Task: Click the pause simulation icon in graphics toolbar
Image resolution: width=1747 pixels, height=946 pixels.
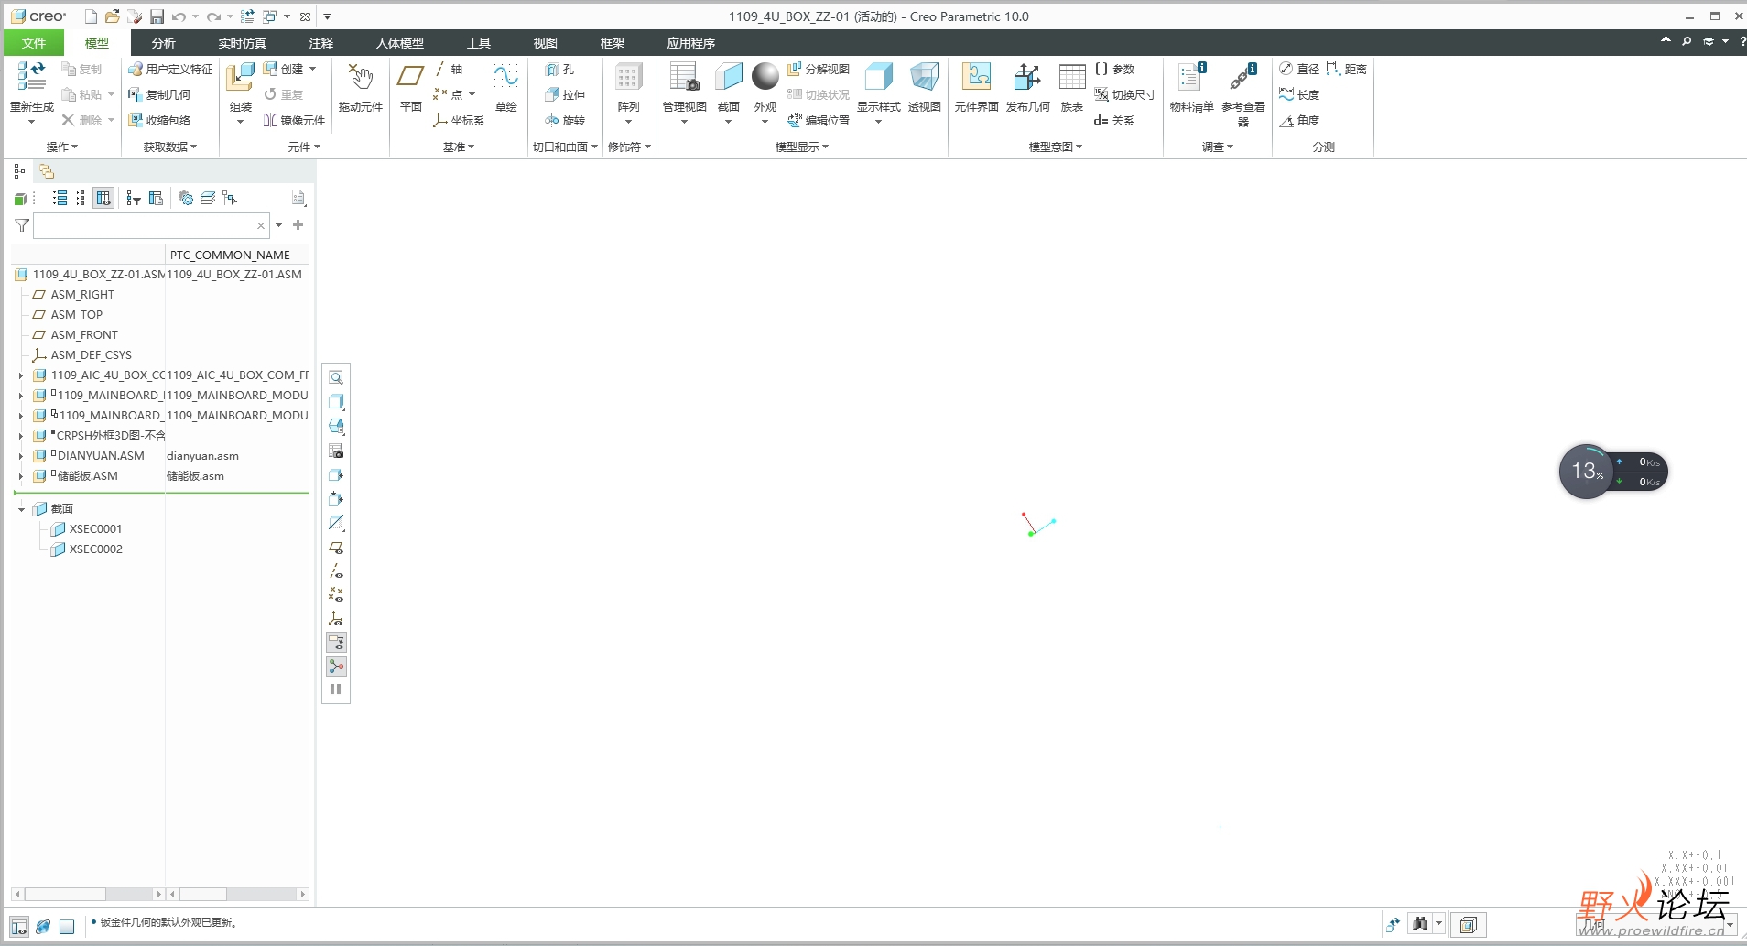Action: point(336,690)
